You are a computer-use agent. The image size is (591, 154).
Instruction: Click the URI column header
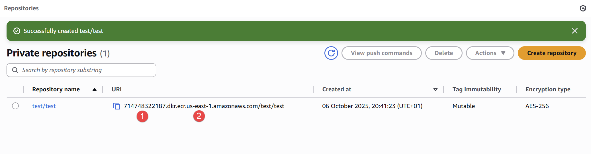click(x=116, y=89)
